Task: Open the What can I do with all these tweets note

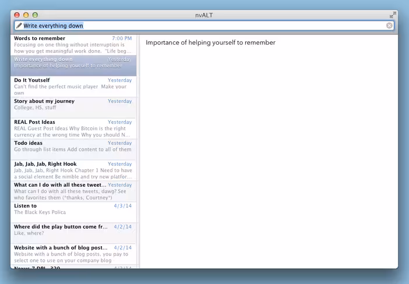Action: click(73, 191)
